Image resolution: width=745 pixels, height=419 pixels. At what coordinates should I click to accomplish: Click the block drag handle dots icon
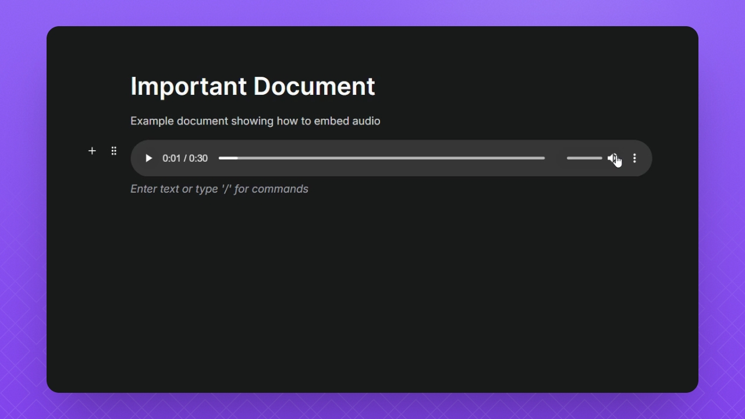[x=114, y=151]
